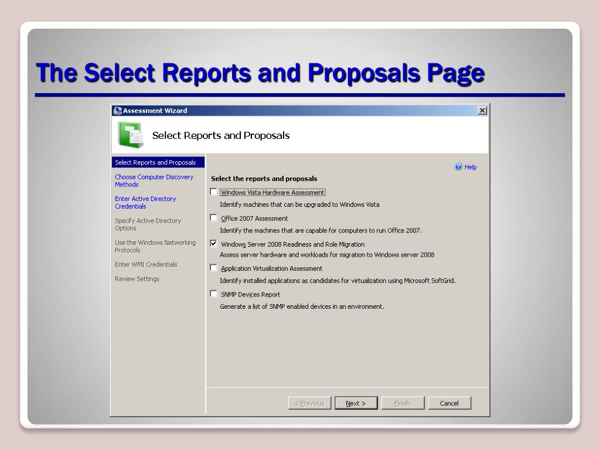Click the blue Help question mark icon
Image resolution: width=600 pixels, height=450 pixels.
point(458,167)
